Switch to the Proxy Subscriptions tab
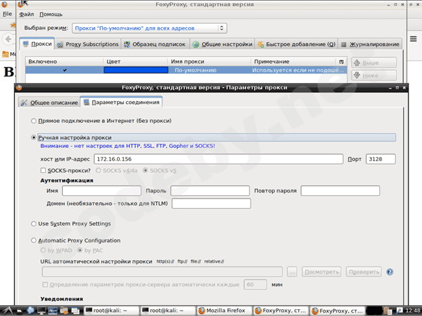The height and width of the screenshot is (316, 422). (88, 45)
